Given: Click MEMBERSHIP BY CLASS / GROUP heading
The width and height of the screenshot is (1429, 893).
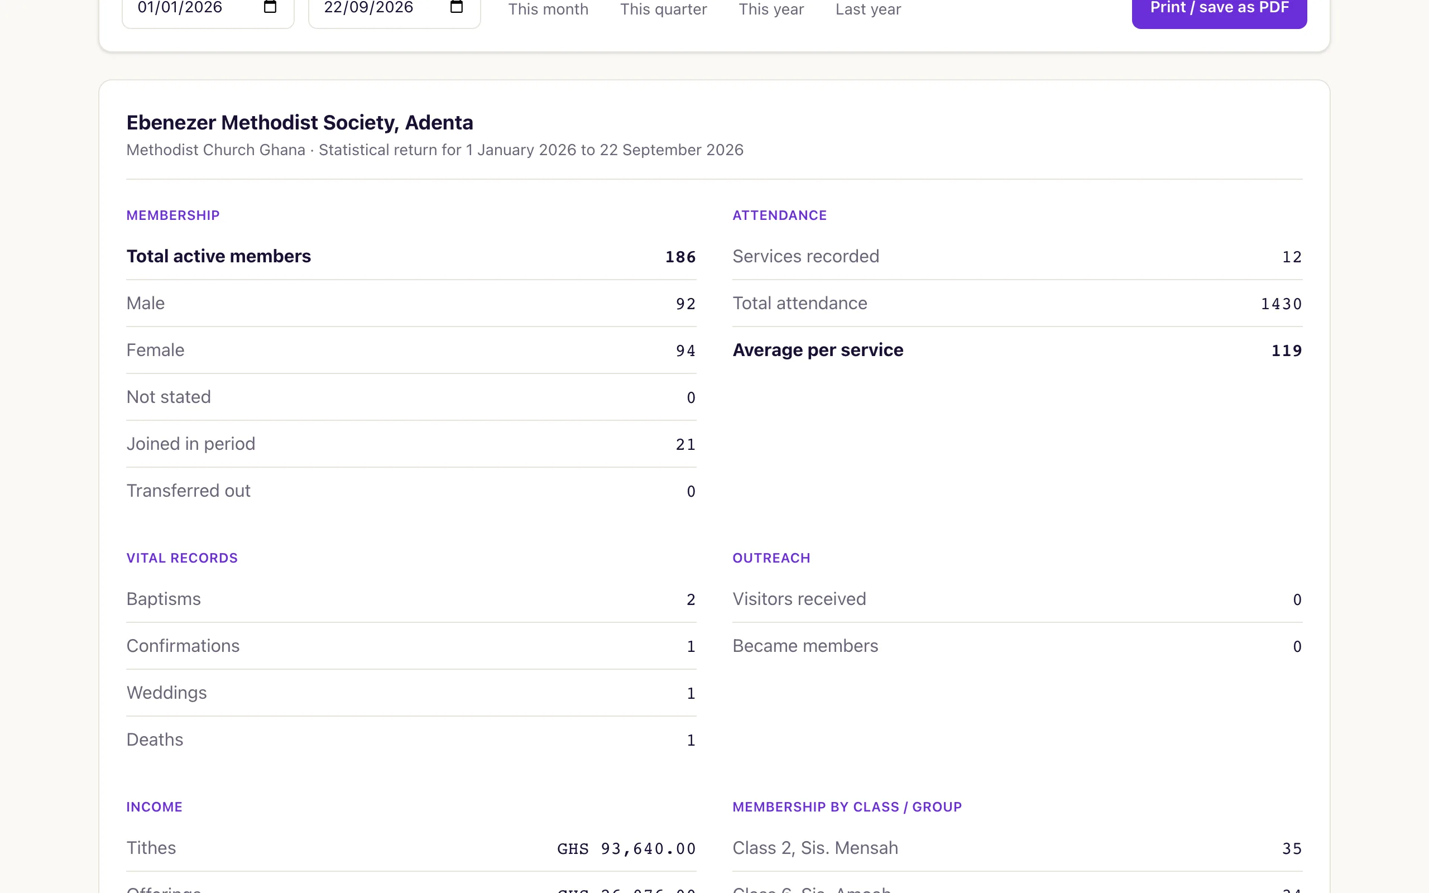Looking at the screenshot, I should (847, 807).
